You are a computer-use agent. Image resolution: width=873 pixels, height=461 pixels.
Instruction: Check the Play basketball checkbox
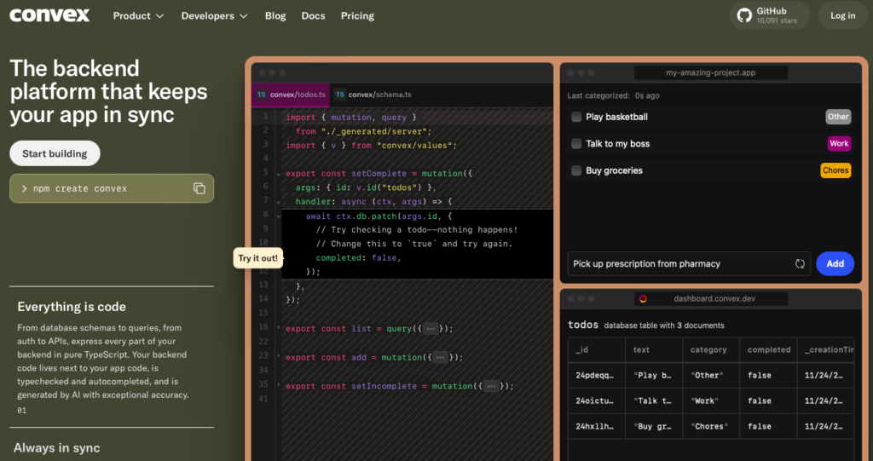tap(576, 117)
